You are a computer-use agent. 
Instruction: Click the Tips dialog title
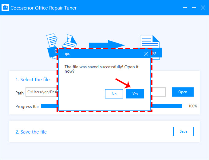66,54
